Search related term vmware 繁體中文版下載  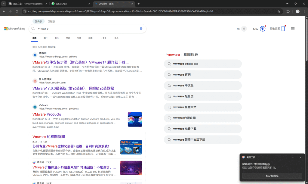click(203, 139)
